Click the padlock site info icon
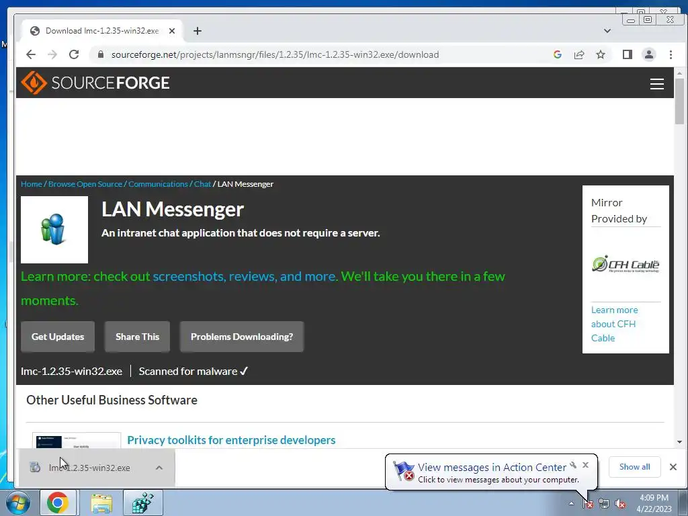 101,54
